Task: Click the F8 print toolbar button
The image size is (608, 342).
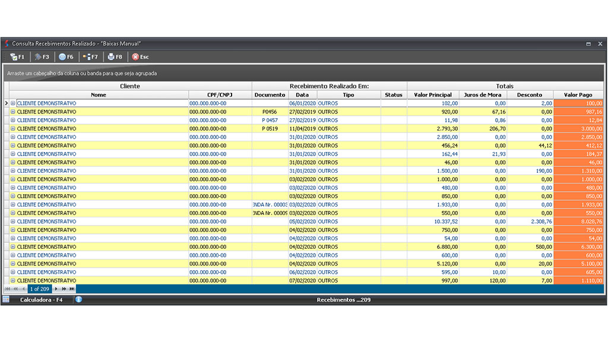Action: (115, 57)
